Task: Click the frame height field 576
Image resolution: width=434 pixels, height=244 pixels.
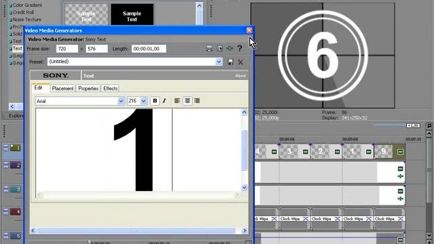Action: (x=96, y=49)
